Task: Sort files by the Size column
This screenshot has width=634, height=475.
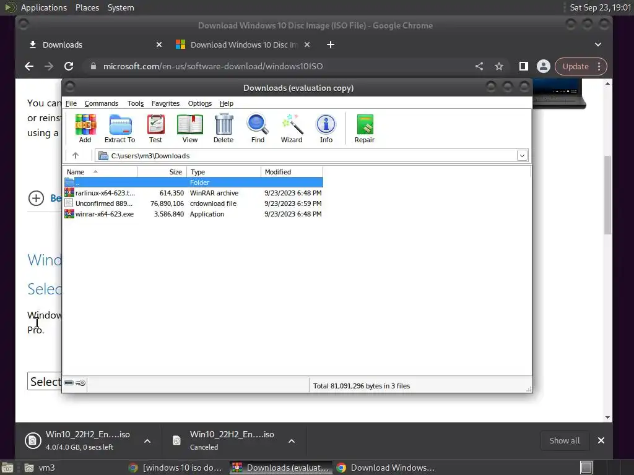Action: pyautogui.click(x=162, y=172)
